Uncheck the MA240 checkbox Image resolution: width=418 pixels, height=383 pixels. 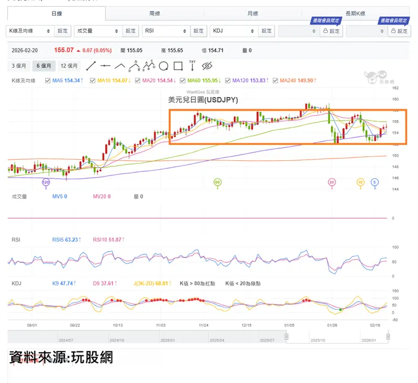point(276,81)
